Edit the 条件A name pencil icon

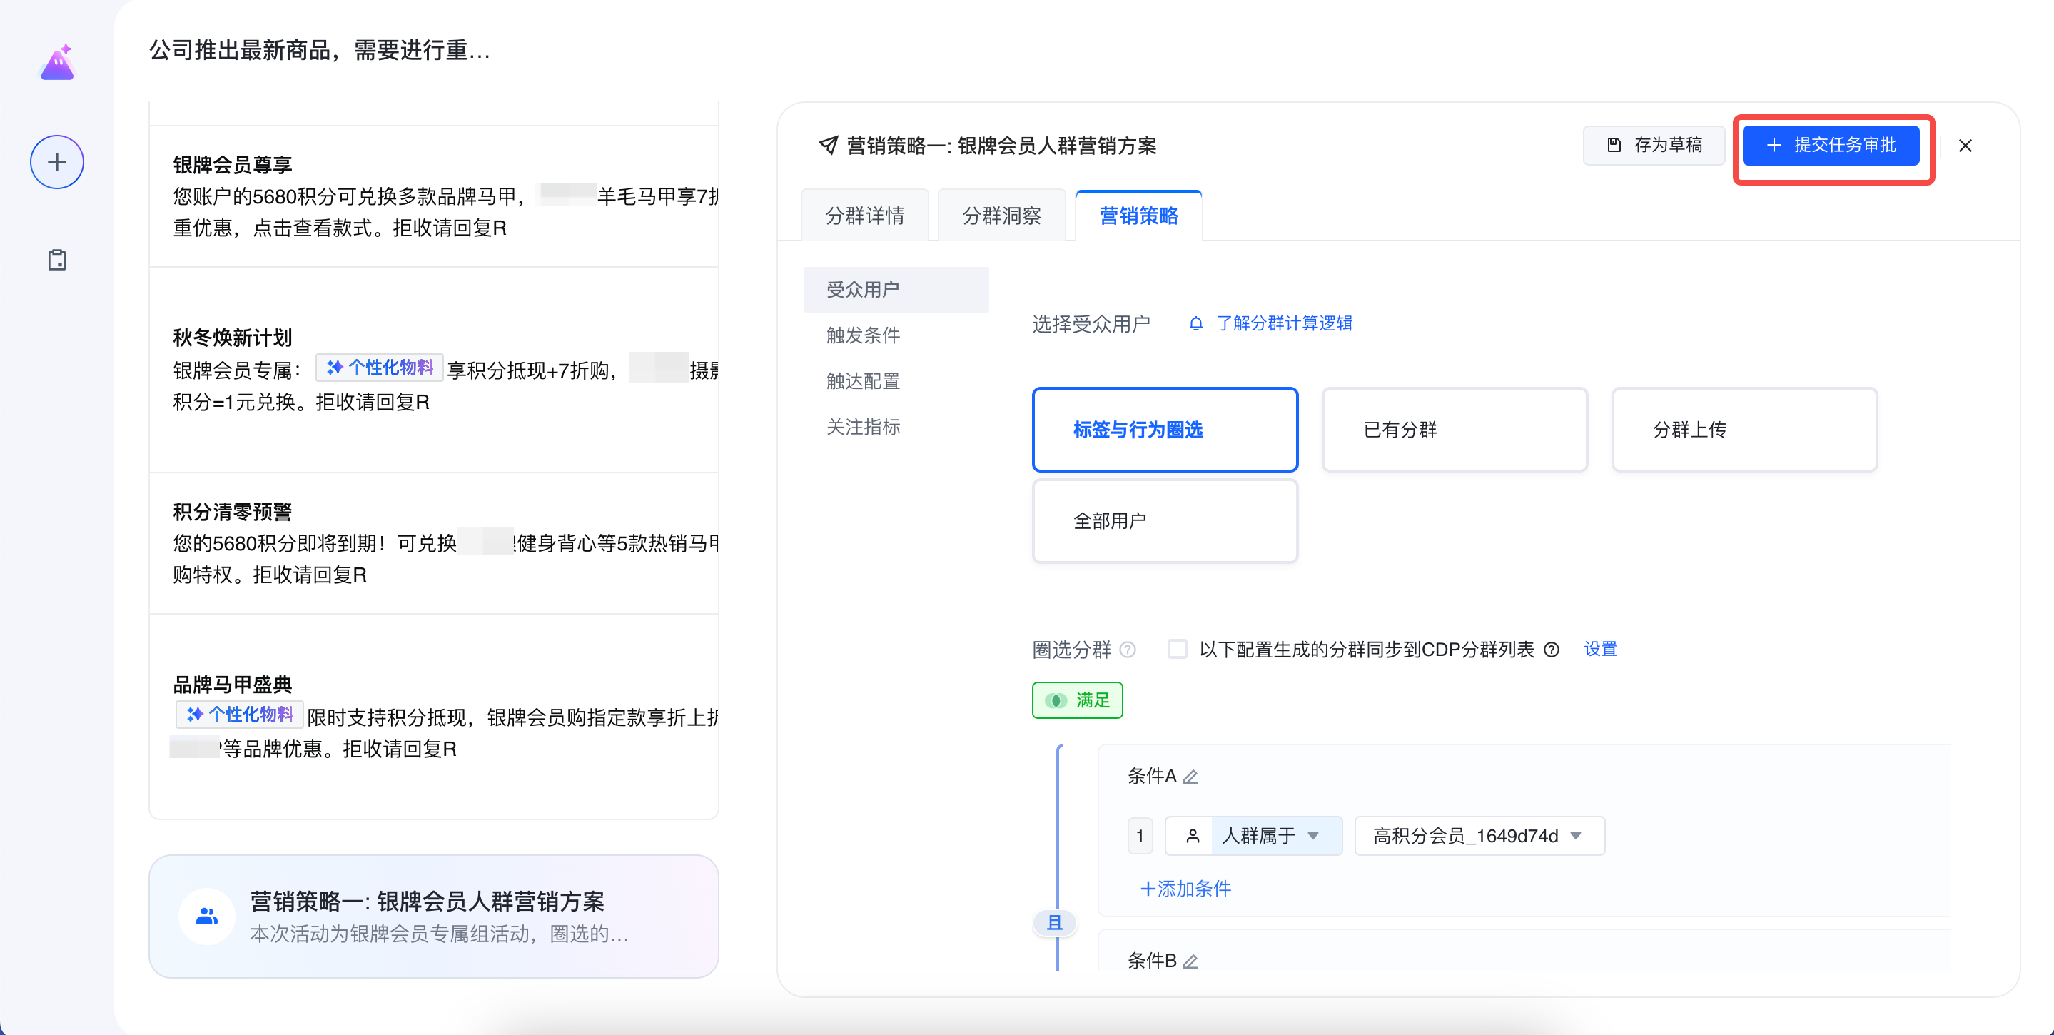[1190, 777]
